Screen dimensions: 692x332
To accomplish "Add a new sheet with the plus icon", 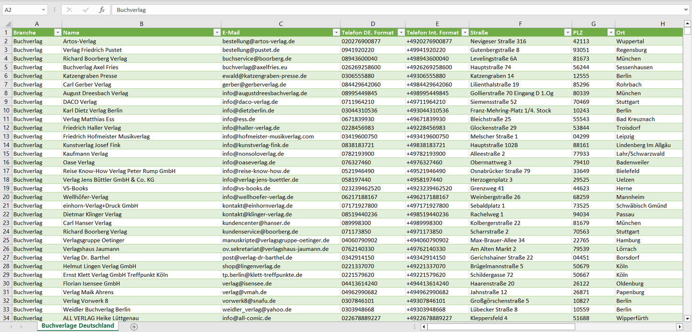I will [134, 327].
